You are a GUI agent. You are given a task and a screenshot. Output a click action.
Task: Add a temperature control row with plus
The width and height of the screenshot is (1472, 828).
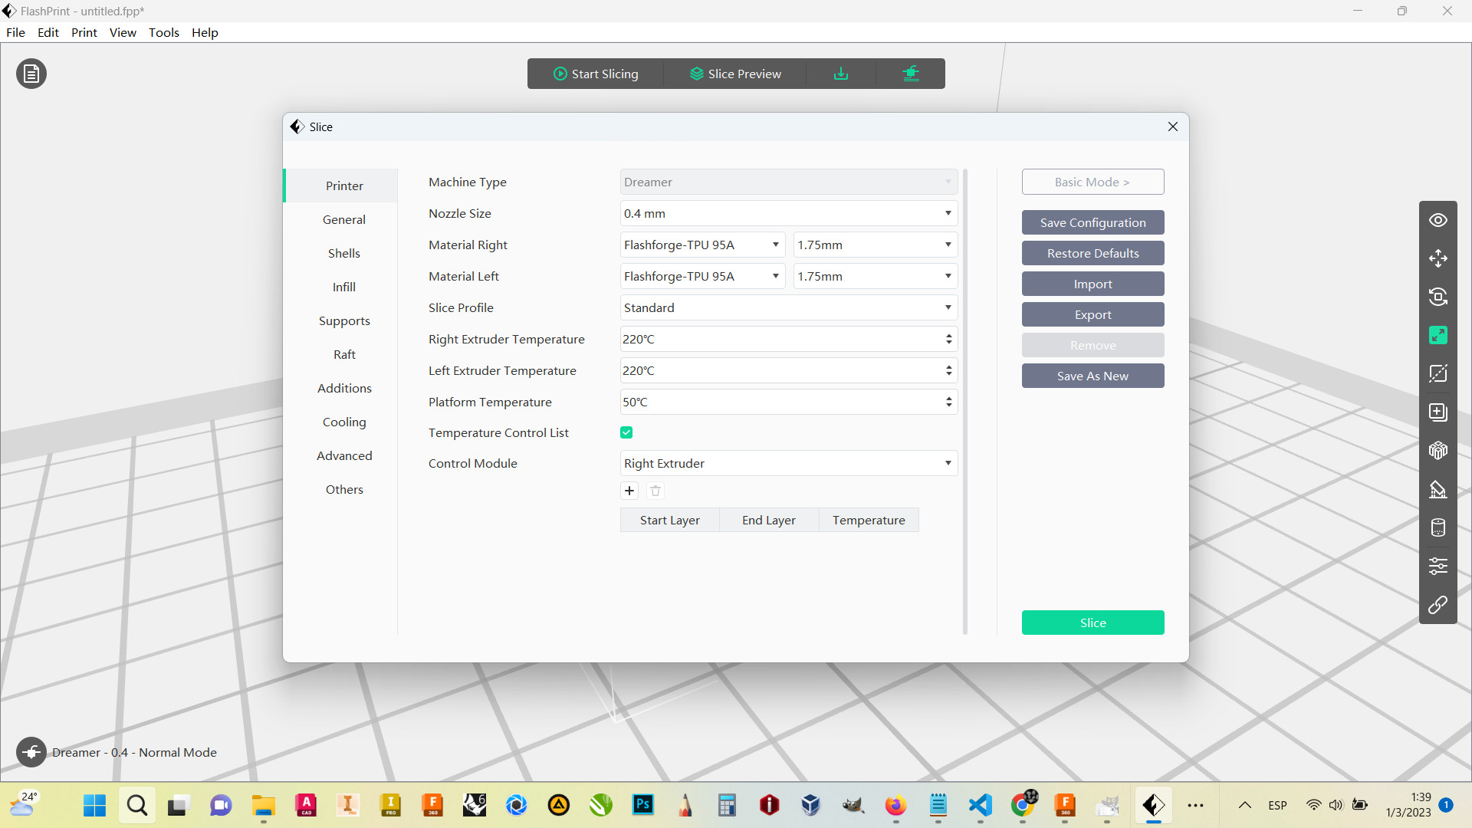pos(629,491)
